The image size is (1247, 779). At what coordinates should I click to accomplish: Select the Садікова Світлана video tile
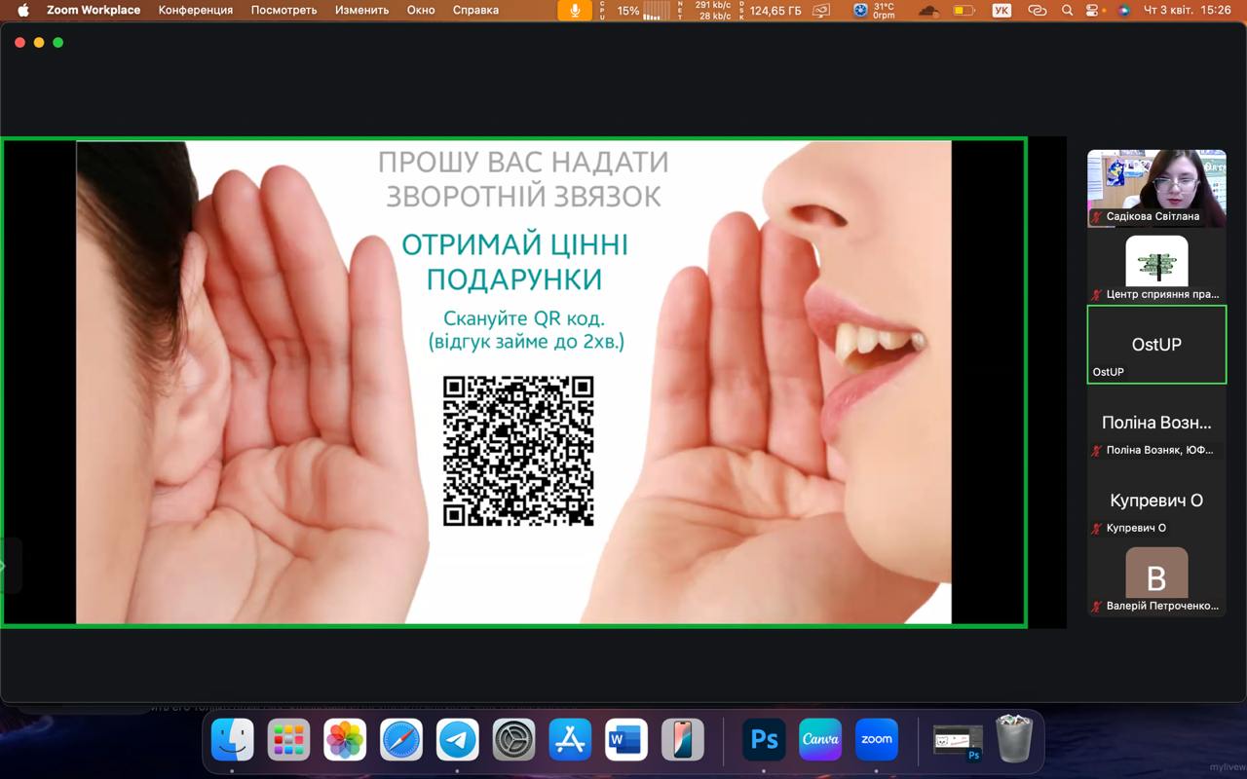tap(1156, 188)
